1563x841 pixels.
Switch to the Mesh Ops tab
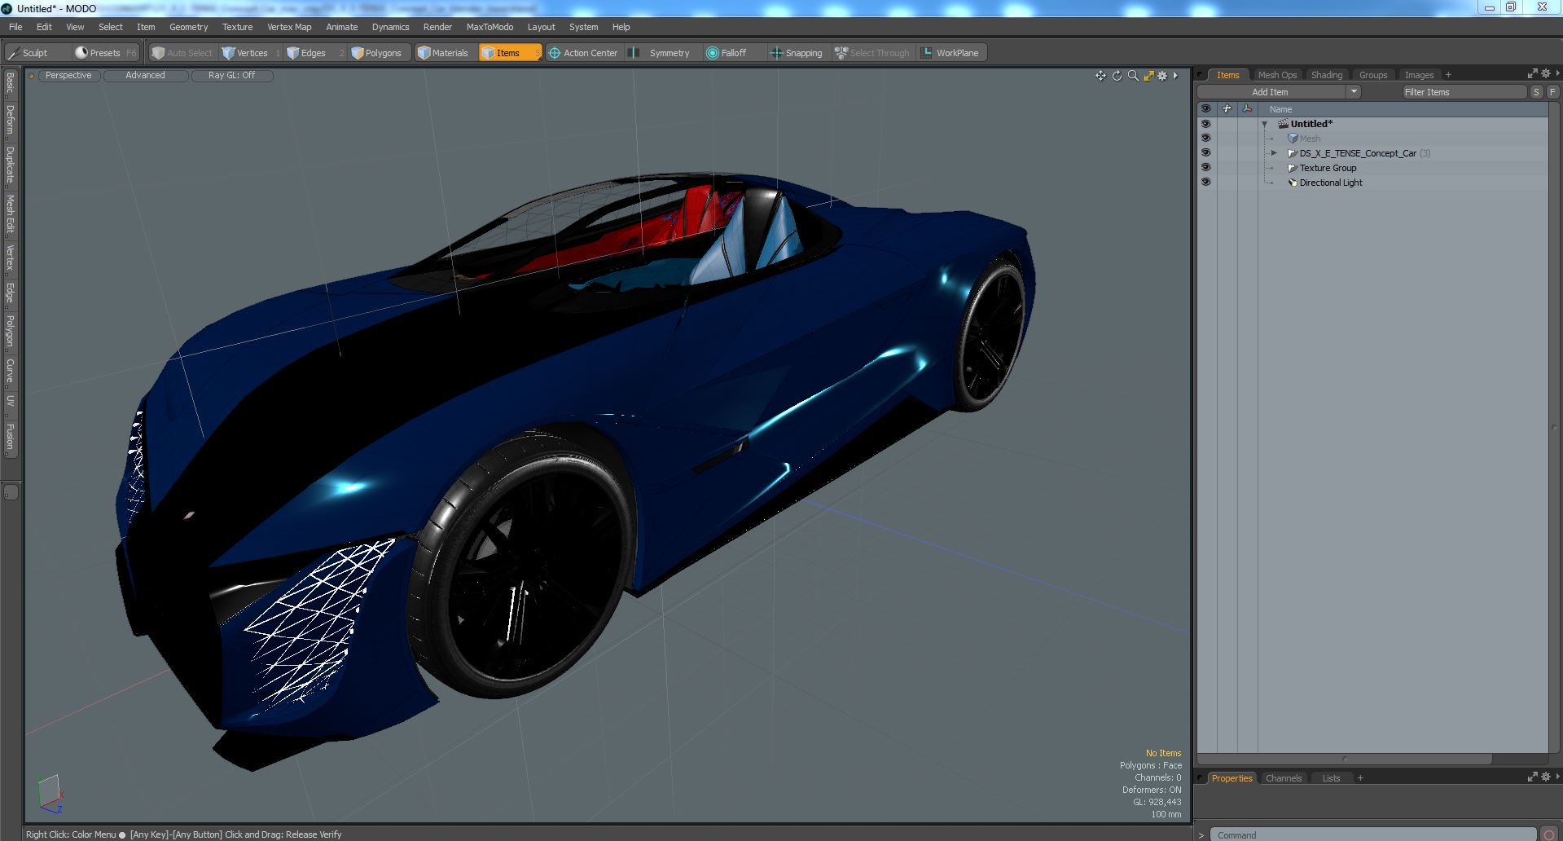(x=1277, y=75)
